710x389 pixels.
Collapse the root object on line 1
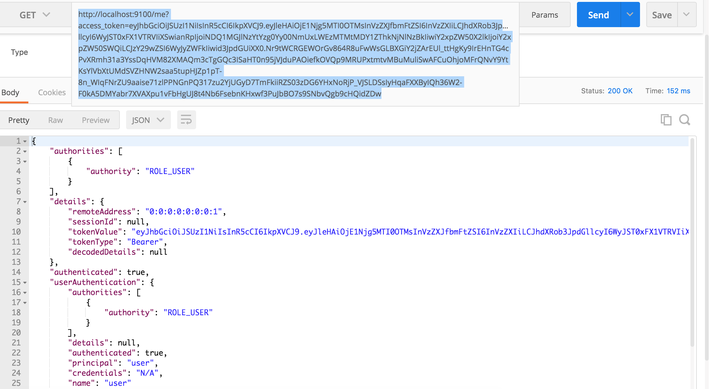25,142
